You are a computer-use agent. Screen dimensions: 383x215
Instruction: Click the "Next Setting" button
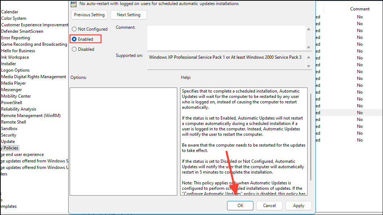[129, 15]
